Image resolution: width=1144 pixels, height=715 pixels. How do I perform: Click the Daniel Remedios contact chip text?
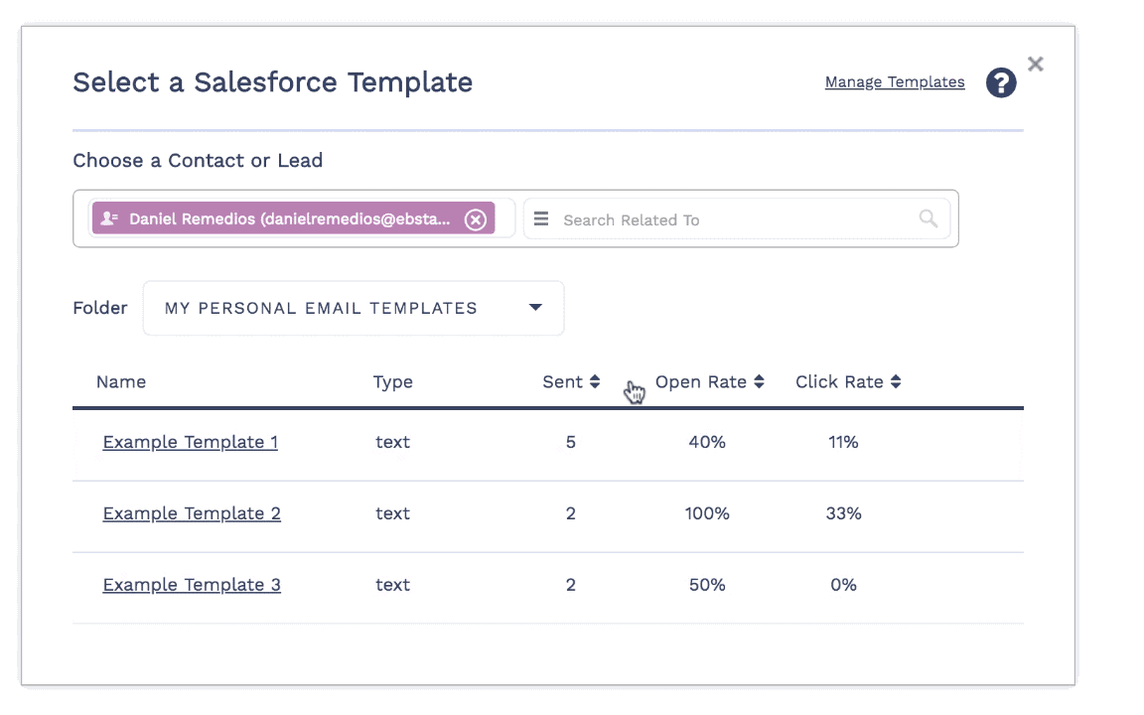coord(289,219)
